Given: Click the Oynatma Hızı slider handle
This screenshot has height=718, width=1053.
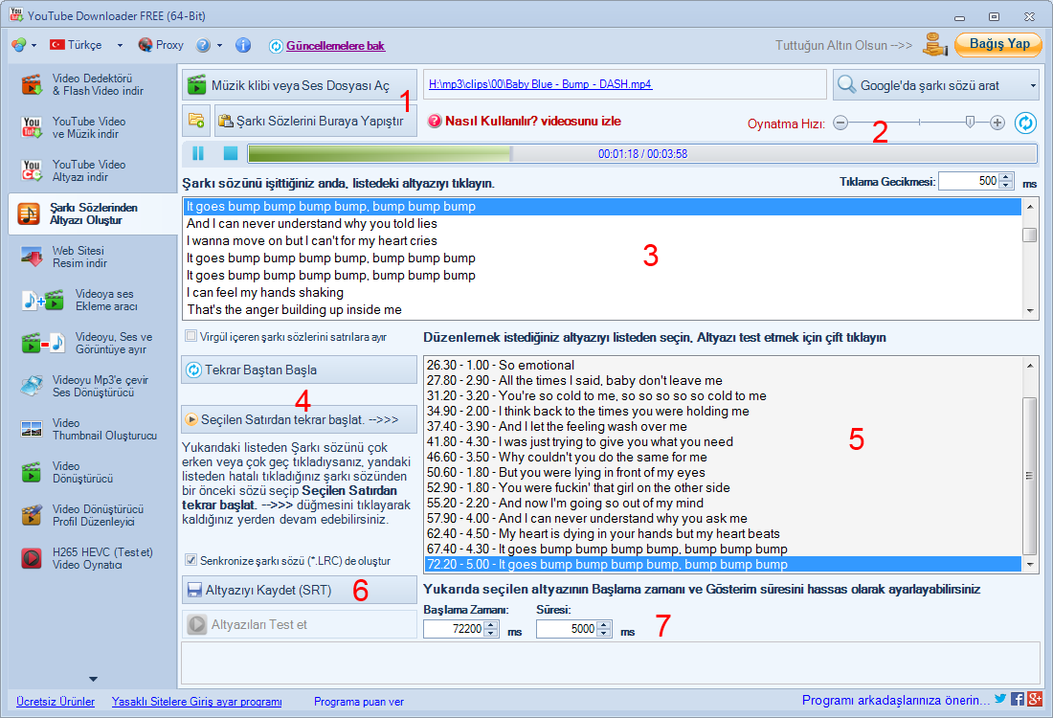Looking at the screenshot, I should [970, 123].
